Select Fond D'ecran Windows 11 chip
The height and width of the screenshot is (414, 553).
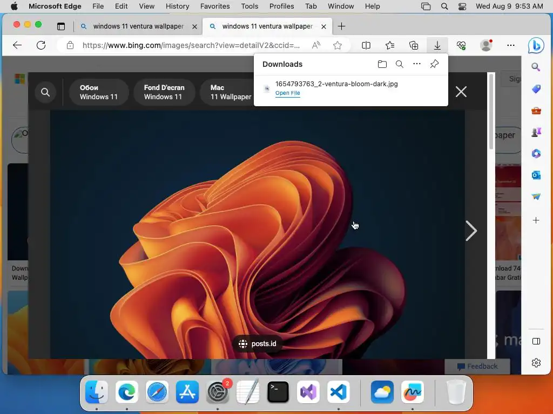coord(164,92)
